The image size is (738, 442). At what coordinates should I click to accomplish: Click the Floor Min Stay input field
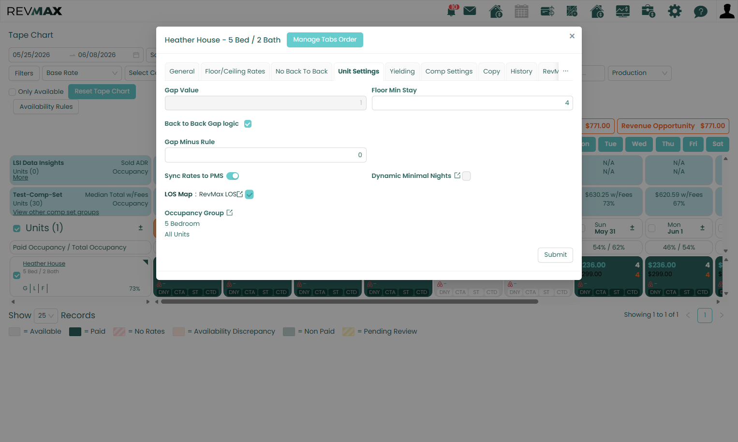(x=472, y=103)
